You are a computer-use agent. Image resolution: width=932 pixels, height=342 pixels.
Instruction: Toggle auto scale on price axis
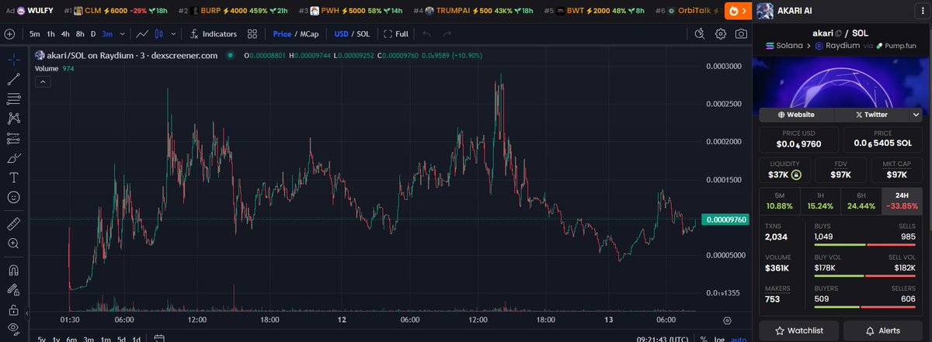738,339
